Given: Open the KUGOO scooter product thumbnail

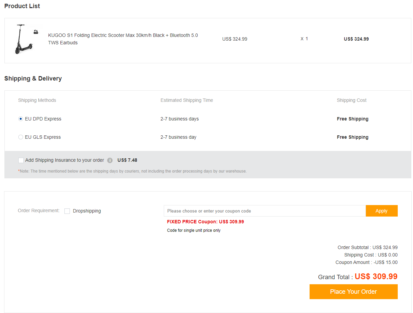Looking at the screenshot, I should tap(22, 39).
